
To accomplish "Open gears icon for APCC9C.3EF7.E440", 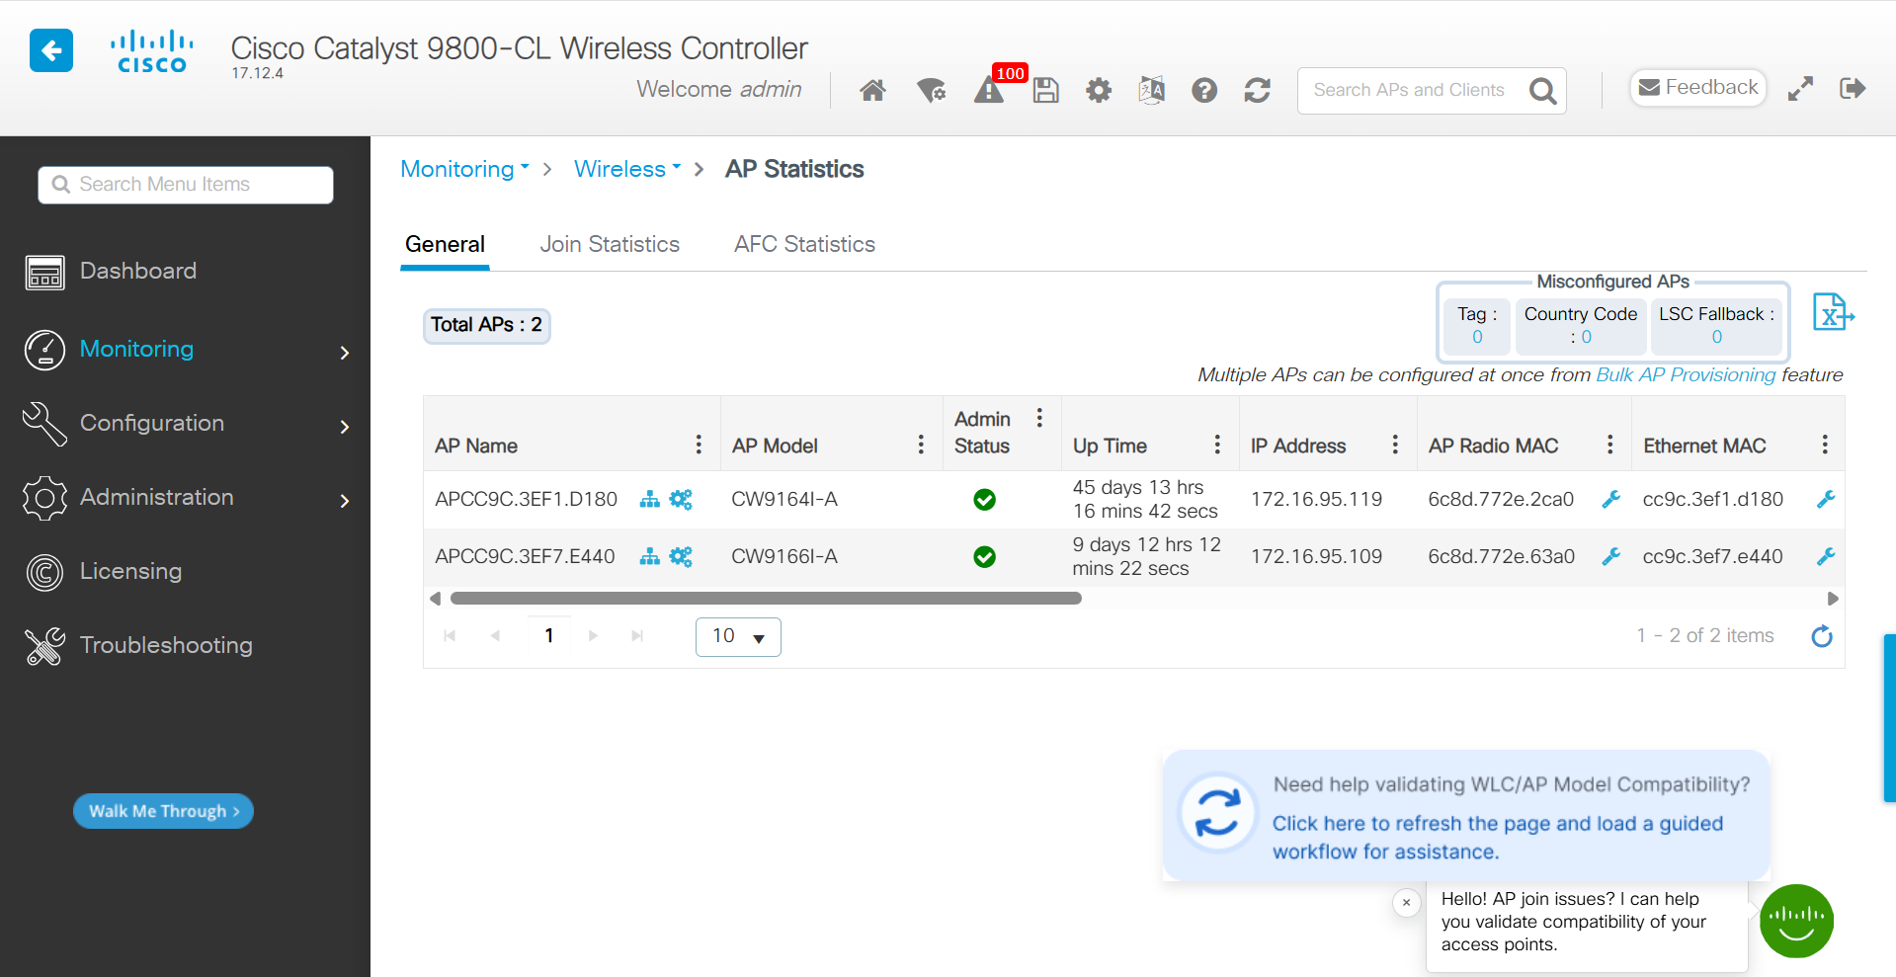I will pyautogui.click(x=681, y=557).
